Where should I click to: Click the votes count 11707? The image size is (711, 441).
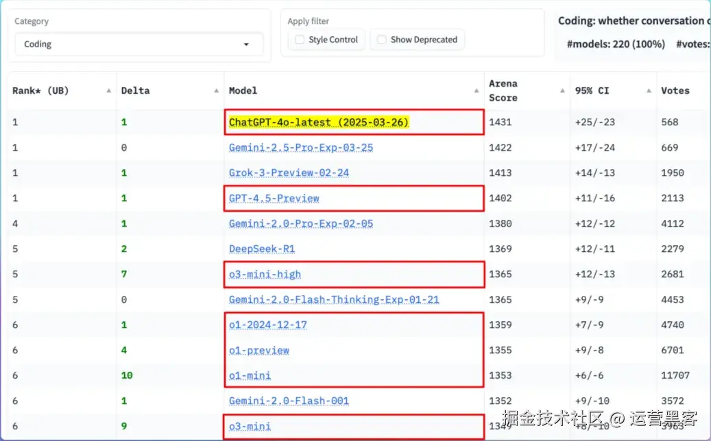(675, 376)
